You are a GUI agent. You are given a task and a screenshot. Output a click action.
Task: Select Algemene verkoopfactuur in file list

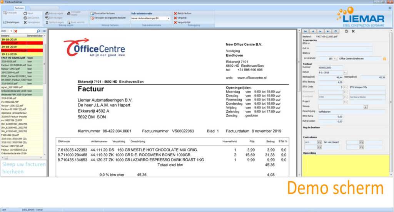pyautogui.click(x=22, y=113)
